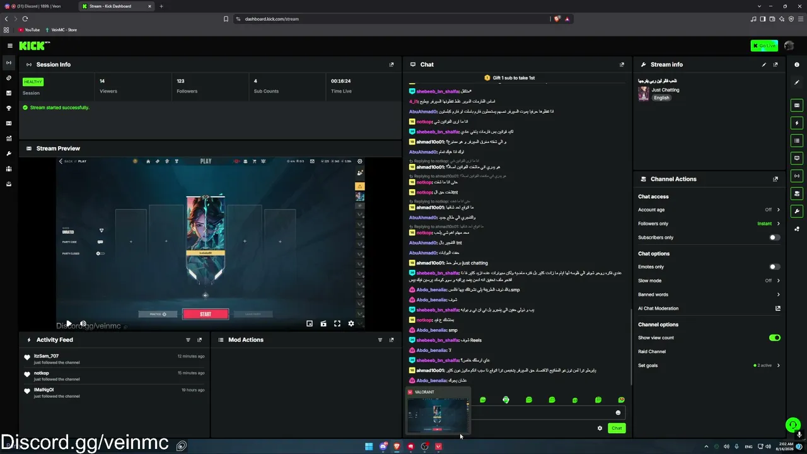Pop out the Activity Feed panel

(x=199, y=340)
